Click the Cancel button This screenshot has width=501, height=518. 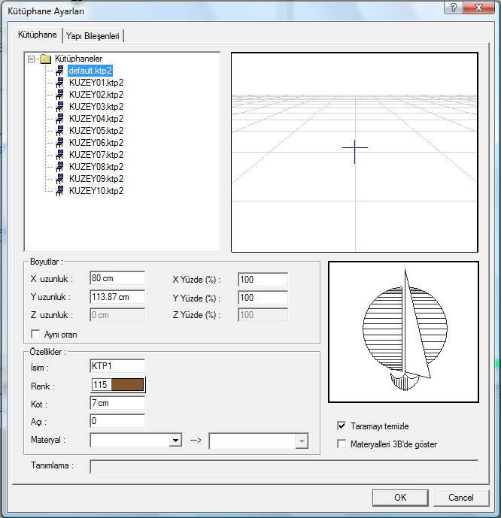460,498
